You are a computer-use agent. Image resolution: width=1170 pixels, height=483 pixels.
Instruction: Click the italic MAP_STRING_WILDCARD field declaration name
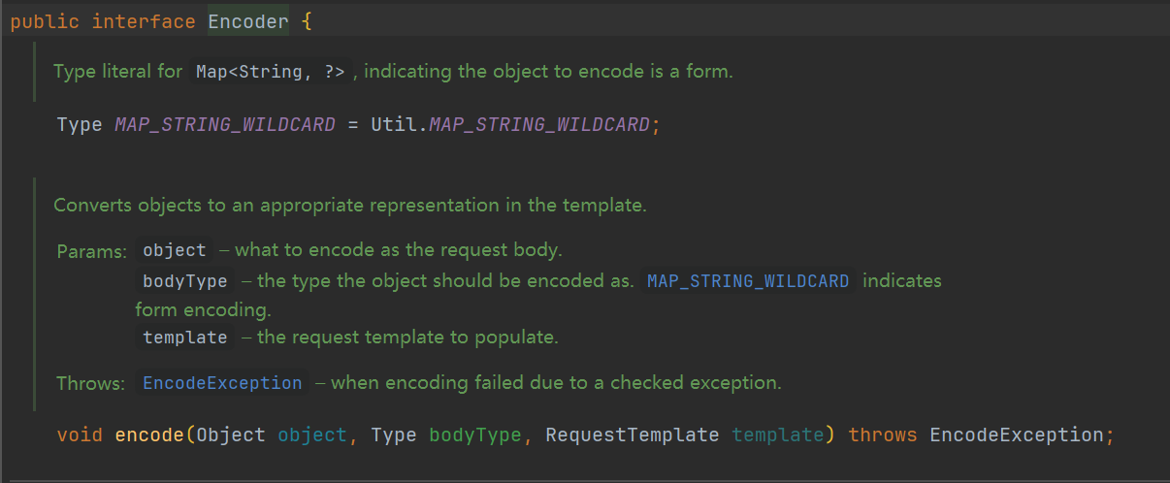click(225, 125)
